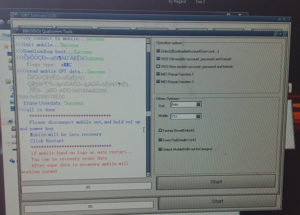300x215 pixels.
Task: Click 'Others Optiones' group label
Action: (167, 99)
